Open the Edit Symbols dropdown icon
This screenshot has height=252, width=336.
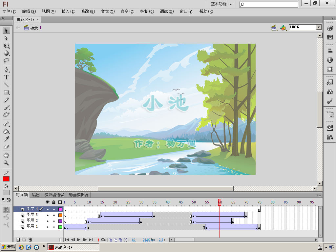(x=283, y=28)
